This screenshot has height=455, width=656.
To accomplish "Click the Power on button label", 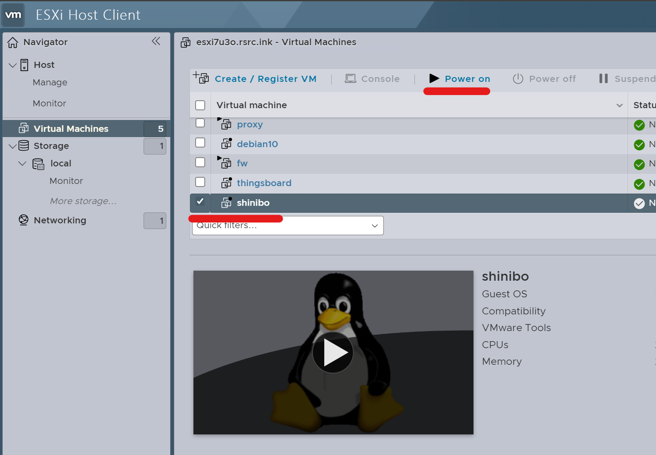I will pyautogui.click(x=467, y=79).
